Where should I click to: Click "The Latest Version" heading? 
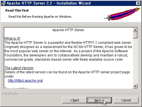click(x=19, y=68)
